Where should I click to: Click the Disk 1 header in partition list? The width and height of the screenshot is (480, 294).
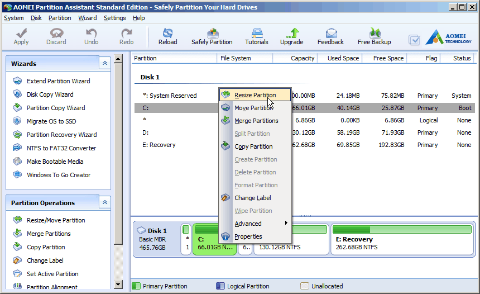pyautogui.click(x=150, y=77)
